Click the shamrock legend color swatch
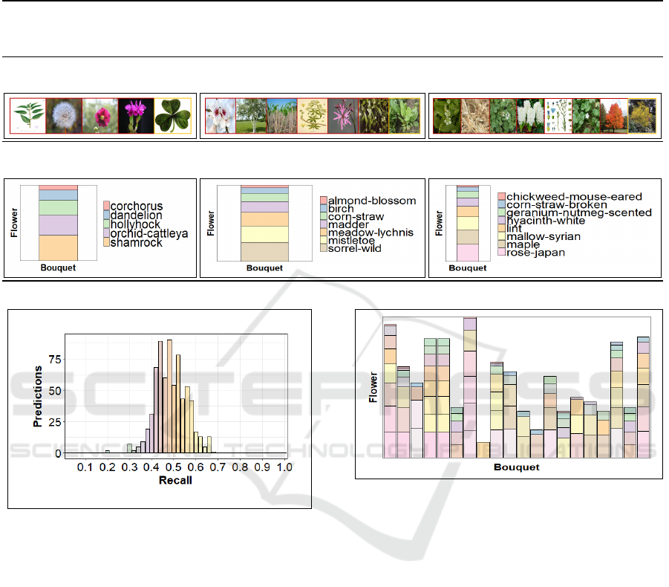 coord(106,243)
